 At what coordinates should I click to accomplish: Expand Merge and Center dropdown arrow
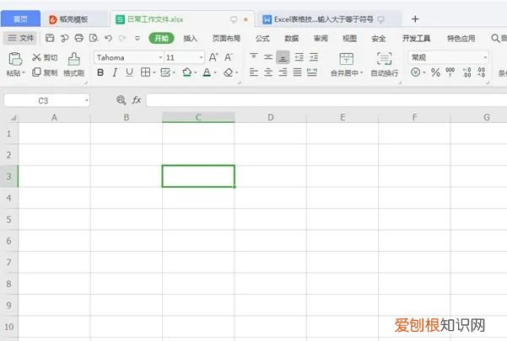pyautogui.click(x=362, y=73)
